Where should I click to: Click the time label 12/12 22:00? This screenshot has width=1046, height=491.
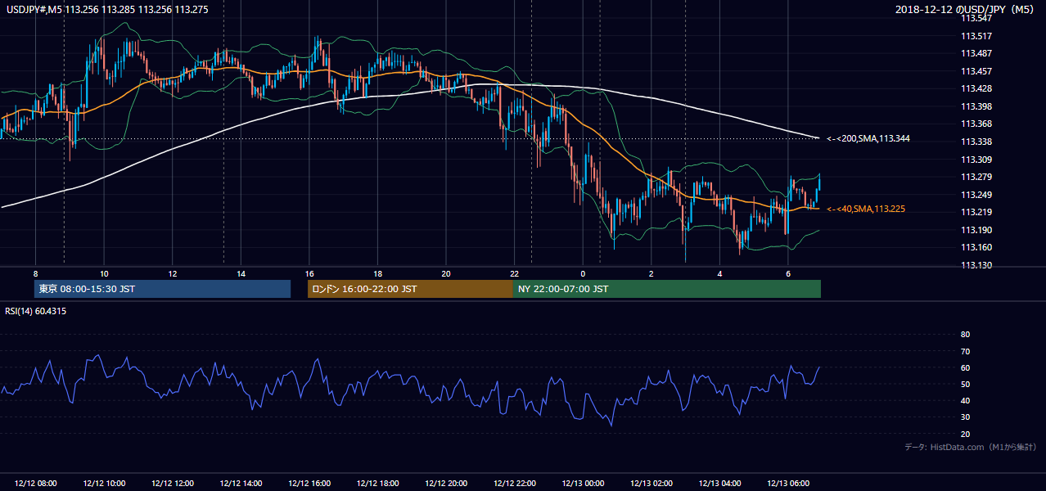point(515,484)
